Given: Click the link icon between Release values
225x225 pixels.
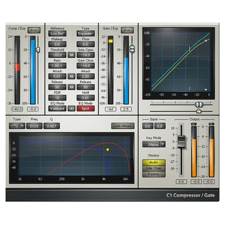Looking at the screenshot, I should click(x=72, y=87).
